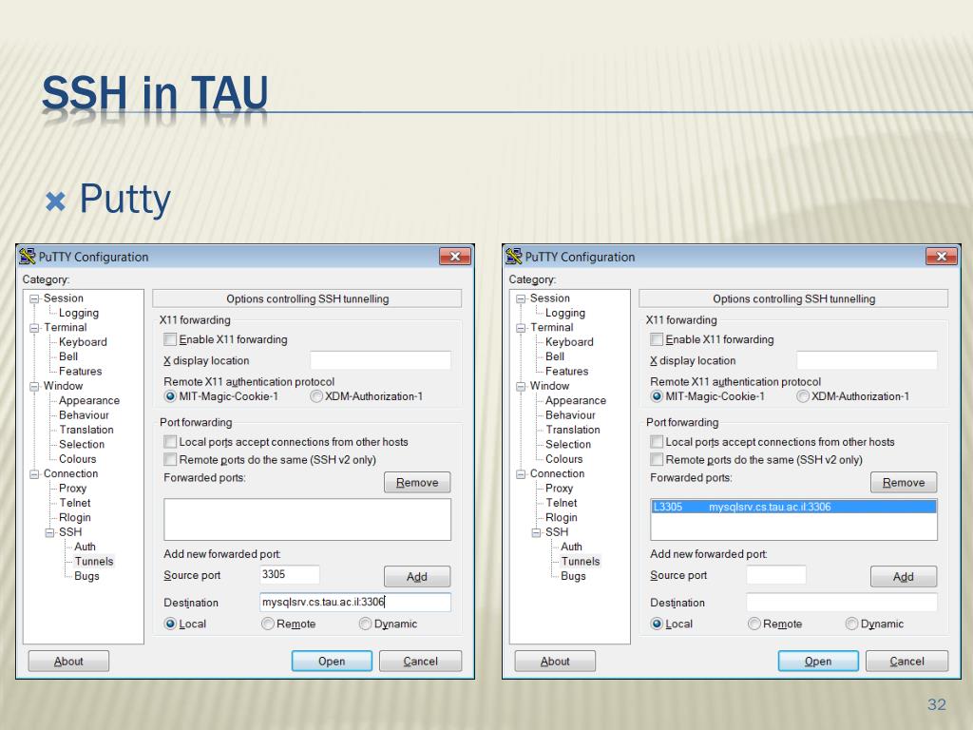Viewport: 973px width, 730px height.
Task: Choose Local port type in right window
Action: 657,624
